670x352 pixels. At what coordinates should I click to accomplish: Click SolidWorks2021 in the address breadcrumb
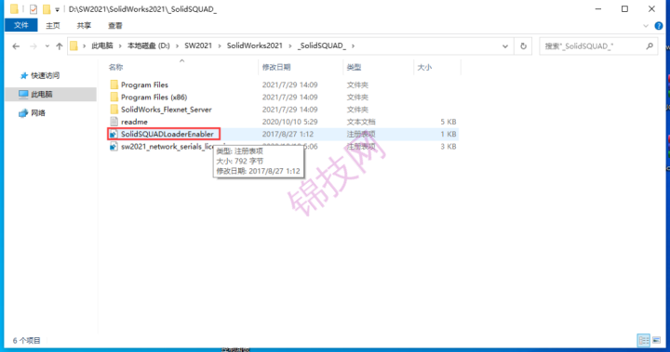pos(255,46)
